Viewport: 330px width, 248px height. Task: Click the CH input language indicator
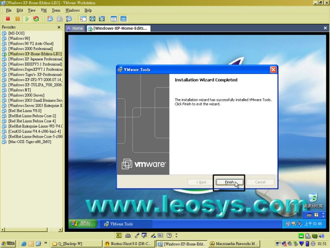(119, 235)
